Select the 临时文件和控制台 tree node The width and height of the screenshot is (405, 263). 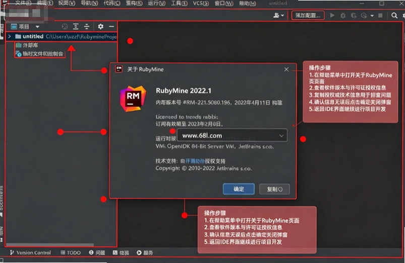[x=39, y=54]
